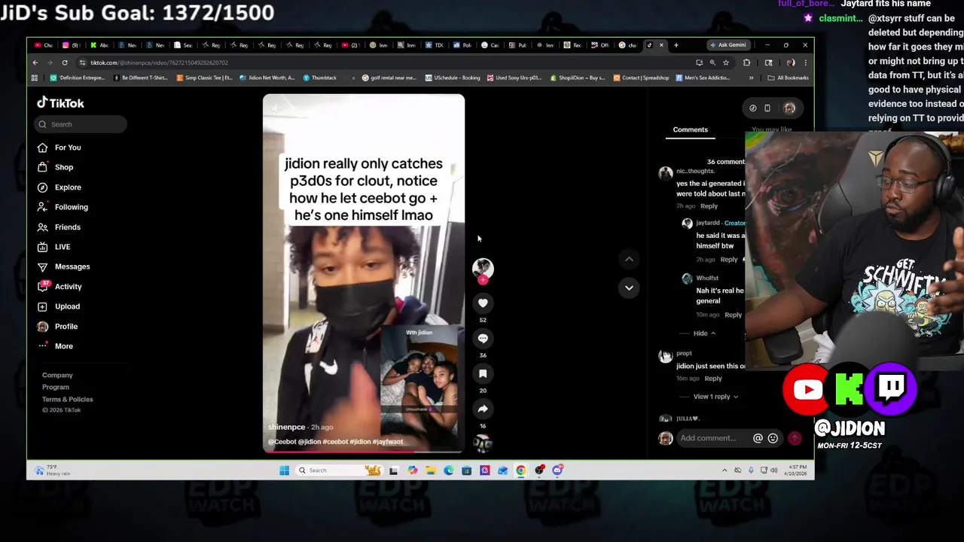
Task: Like the video with heart icon
Action: coord(483,303)
